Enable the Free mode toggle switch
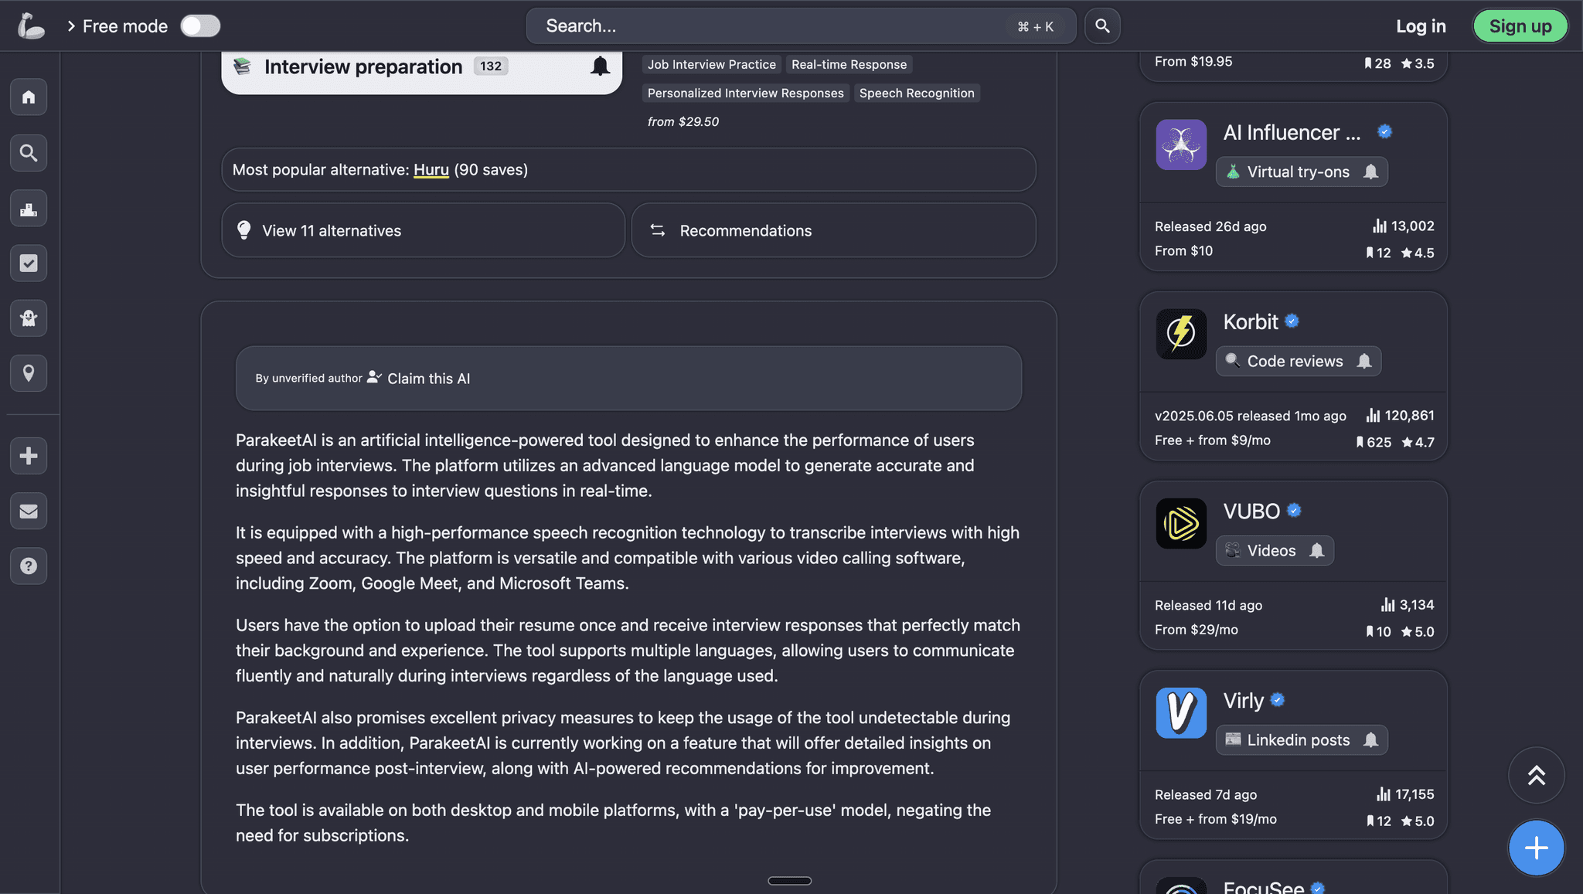The width and height of the screenshot is (1583, 894). point(200,25)
